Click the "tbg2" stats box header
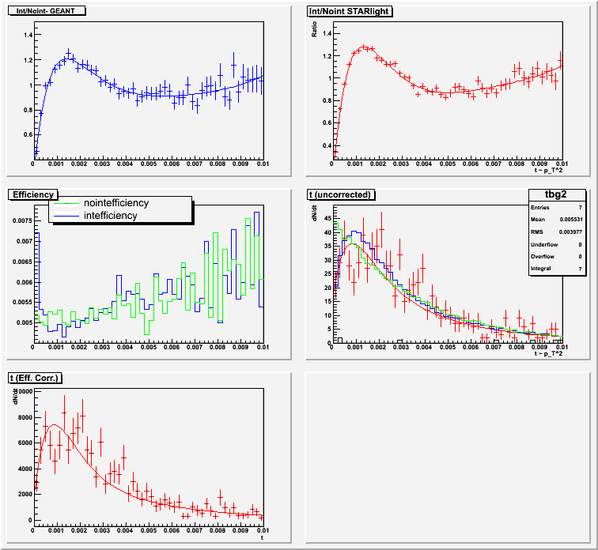 click(556, 194)
